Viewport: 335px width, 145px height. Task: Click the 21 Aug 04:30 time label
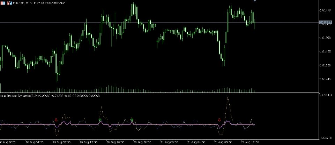point(196,142)
